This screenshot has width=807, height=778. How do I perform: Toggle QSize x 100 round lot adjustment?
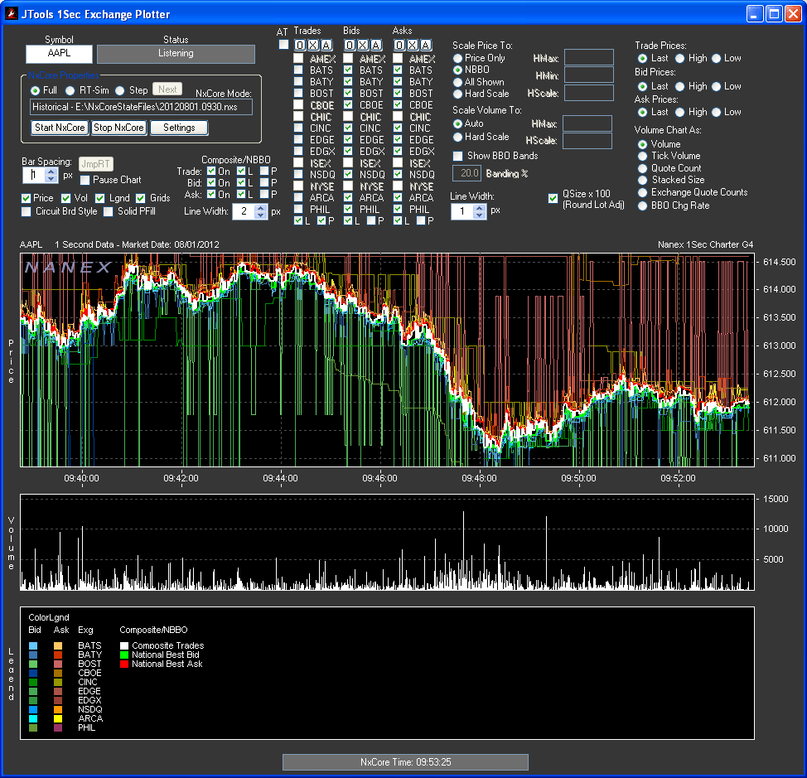pyautogui.click(x=553, y=198)
